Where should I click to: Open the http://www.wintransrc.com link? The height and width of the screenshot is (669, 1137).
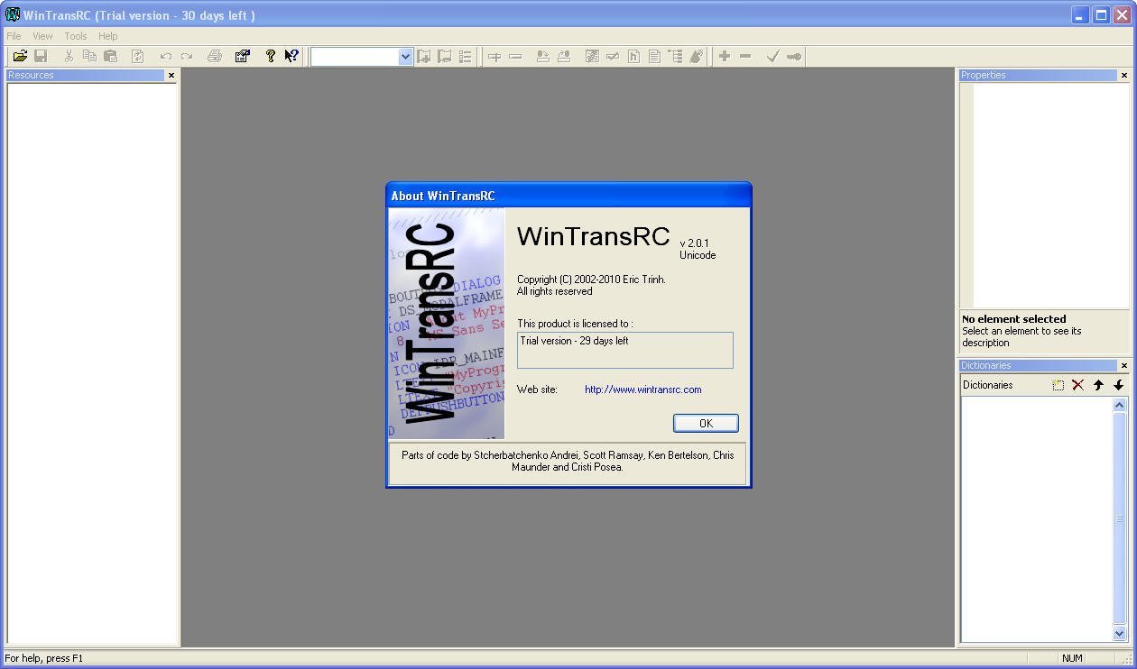(x=643, y=389)
